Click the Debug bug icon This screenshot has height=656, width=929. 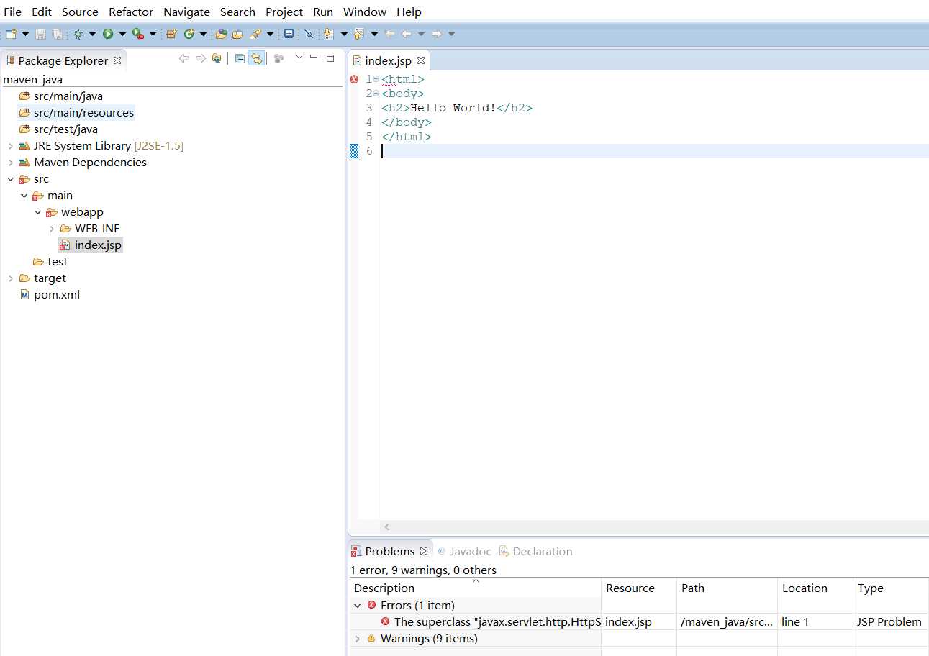pos(78,34)
